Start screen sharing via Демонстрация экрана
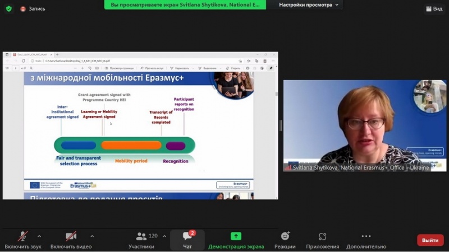 click(236, 240)
